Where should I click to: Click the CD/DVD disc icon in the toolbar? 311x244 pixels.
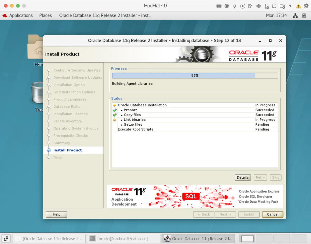pos(243,6)
